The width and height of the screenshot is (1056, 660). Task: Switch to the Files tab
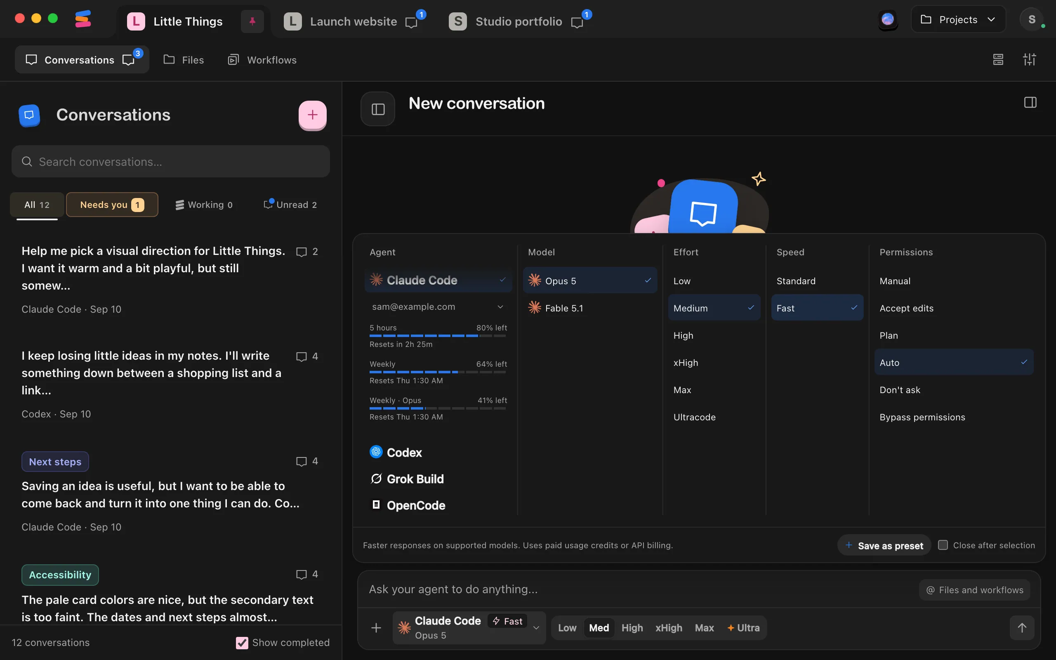pos(184,60)
